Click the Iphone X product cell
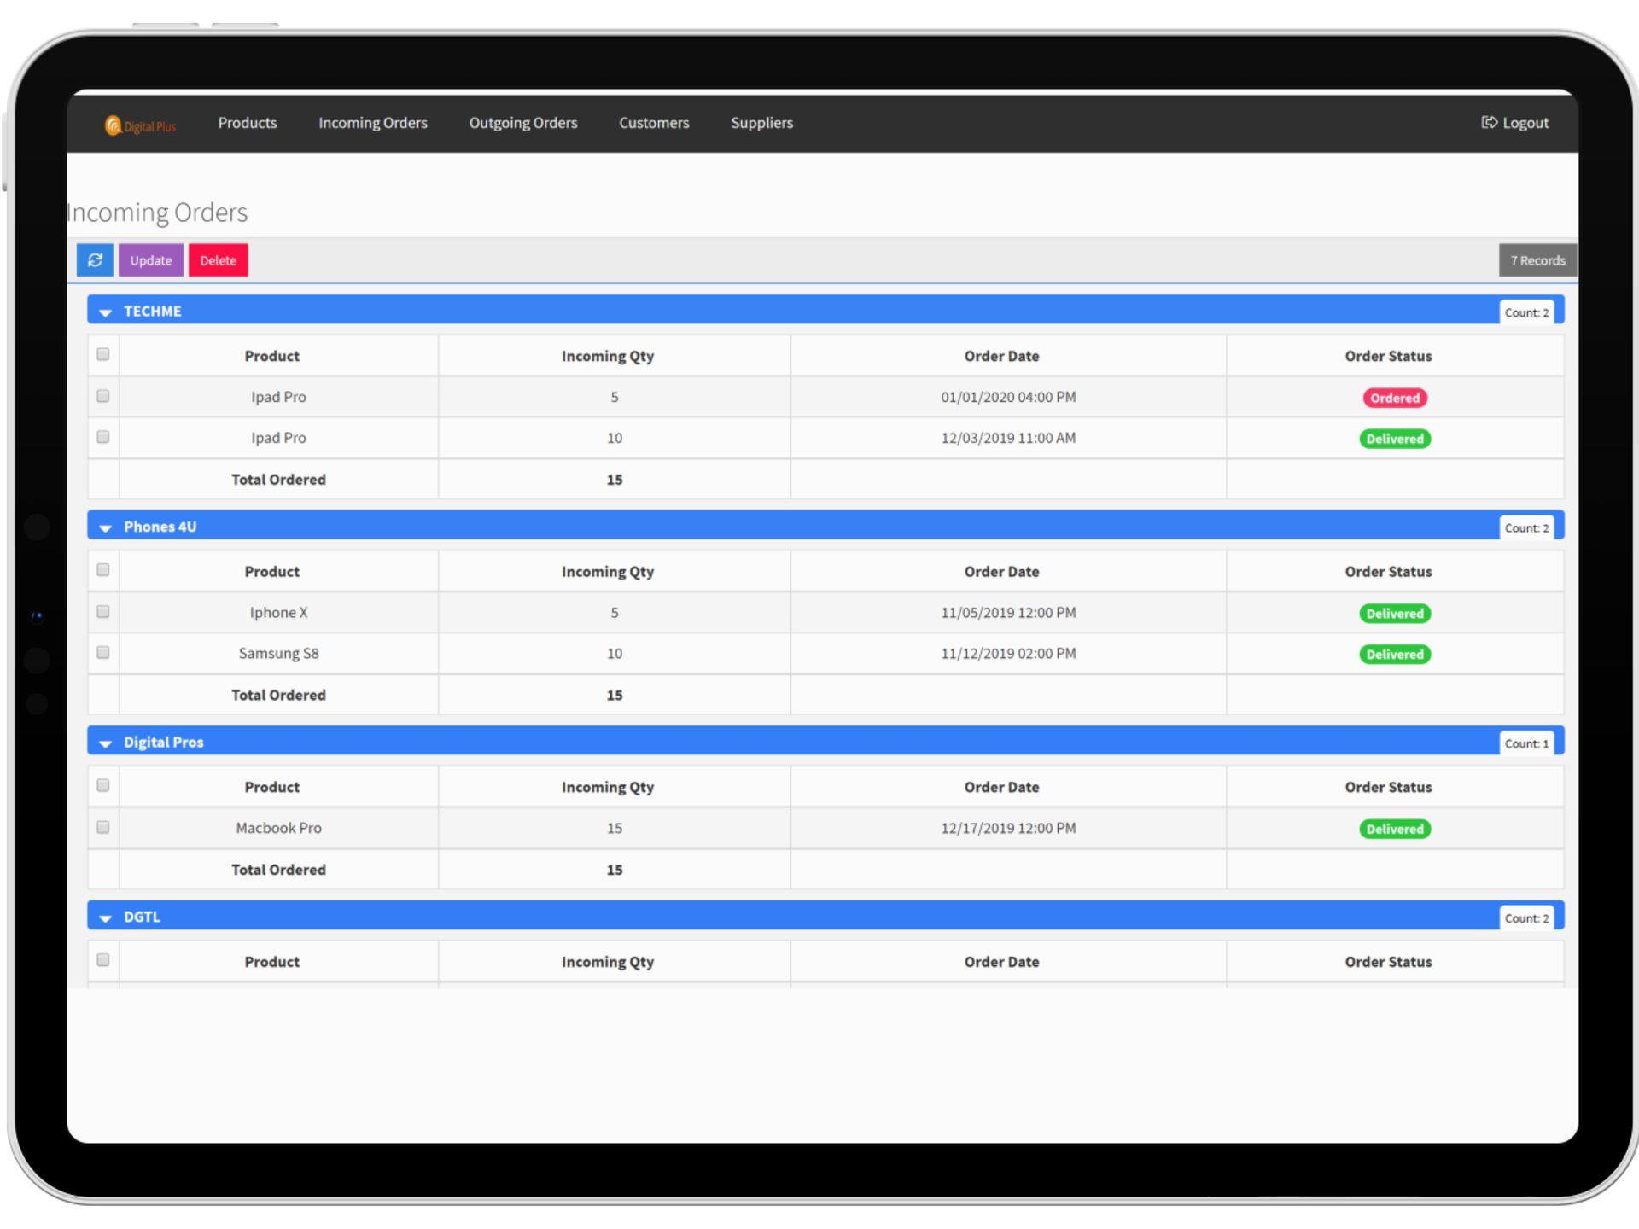1639x1229 pixels. pyautogui.click(x=278, y=613)
